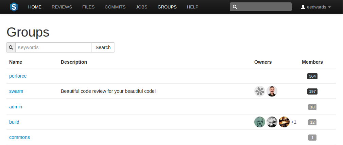The width and height of the screenshot is (343, 145).
Task: Open the HELP navigation item
Action: coord(192,7)
